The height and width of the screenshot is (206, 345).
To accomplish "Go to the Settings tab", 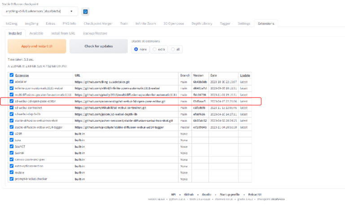I will click(x=244, y=23).
